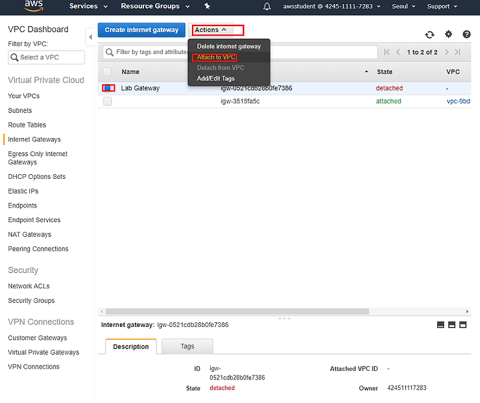Open the Support dropdown
480x403 pixels.
coord(442,7)
